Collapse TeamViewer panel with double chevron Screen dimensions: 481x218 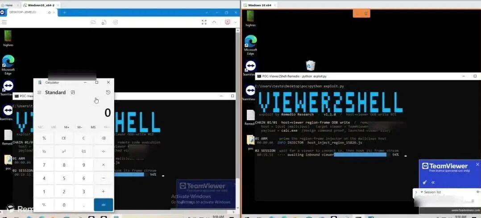tap(433, 182)
